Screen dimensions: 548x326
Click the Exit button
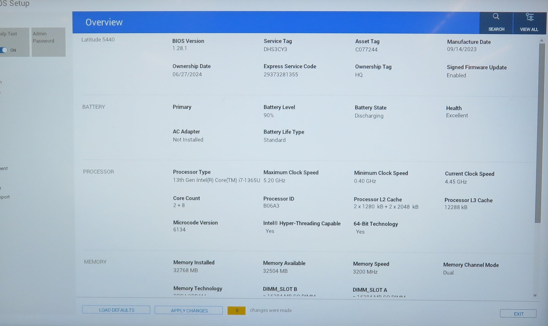(518, 314)
